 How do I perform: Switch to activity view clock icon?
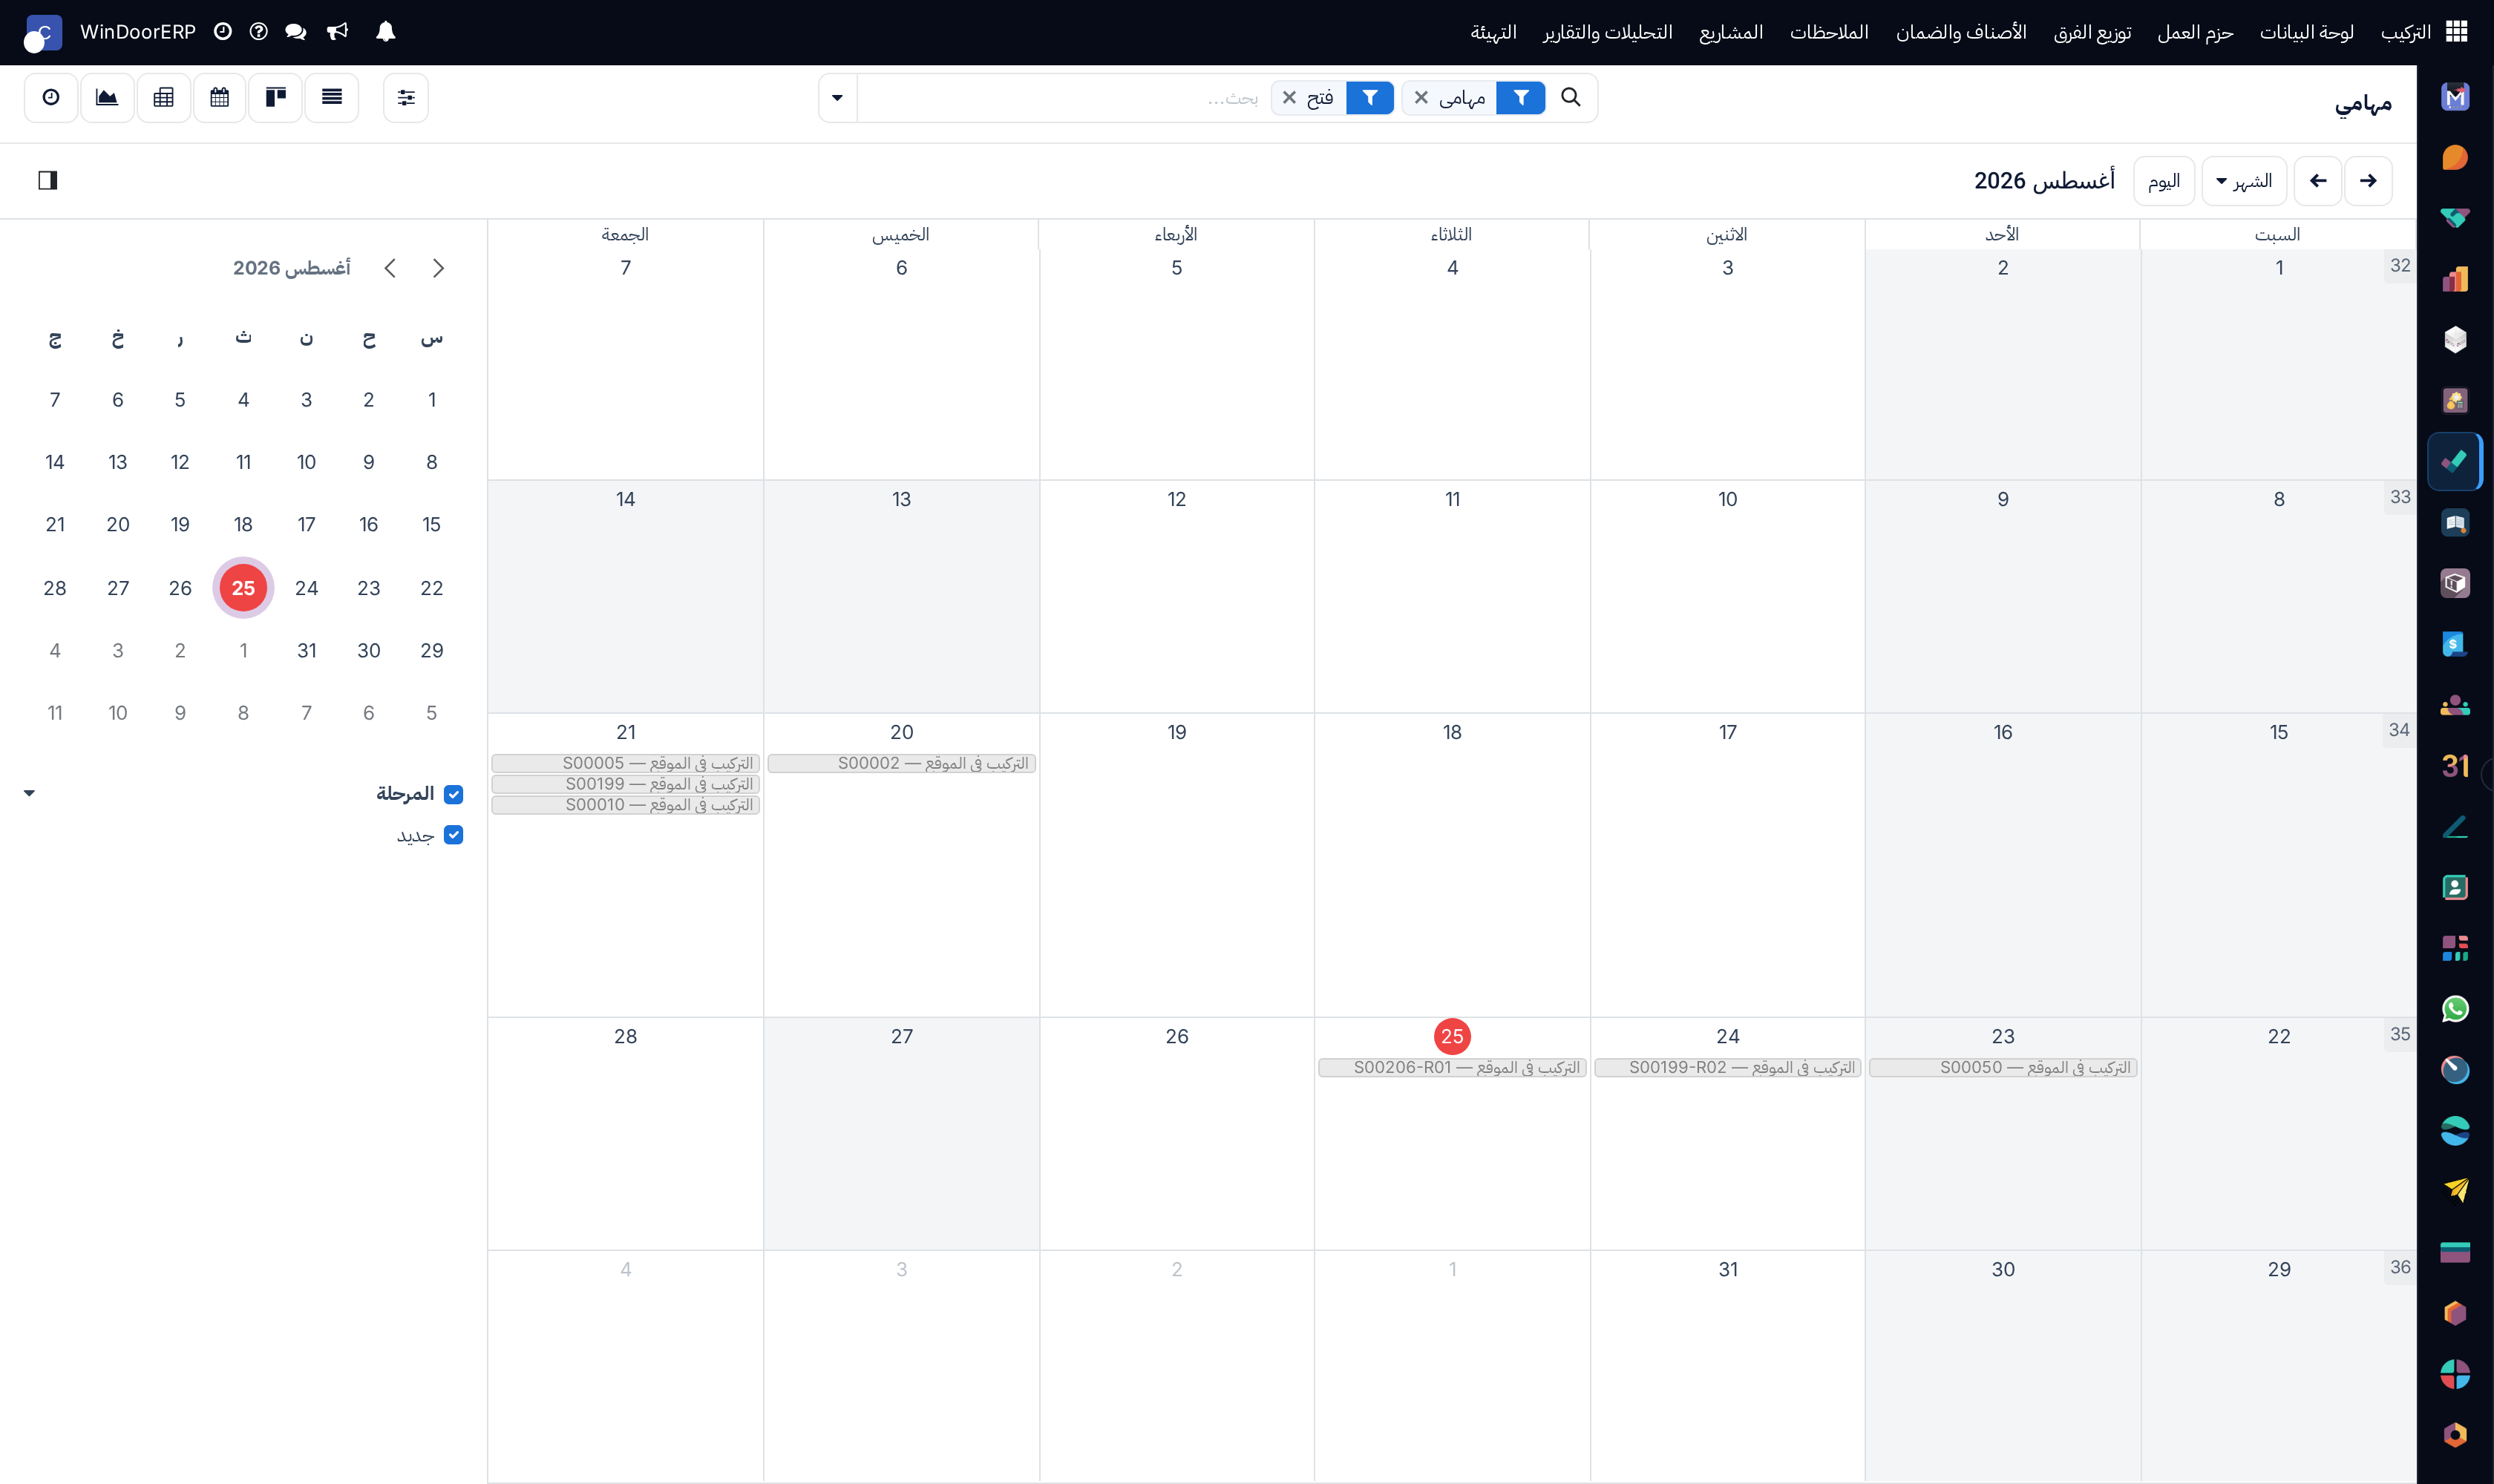(x=51, y=97)
